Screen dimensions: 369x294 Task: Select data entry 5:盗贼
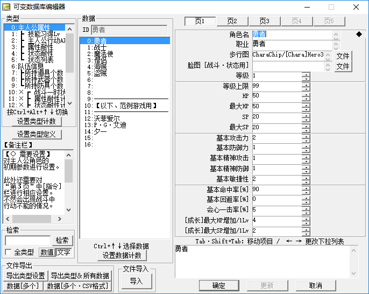point(125,73)
